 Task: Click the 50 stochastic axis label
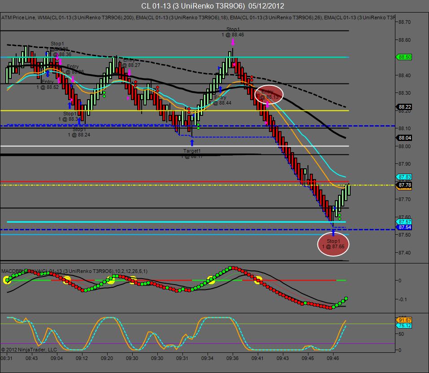(401, 334)
